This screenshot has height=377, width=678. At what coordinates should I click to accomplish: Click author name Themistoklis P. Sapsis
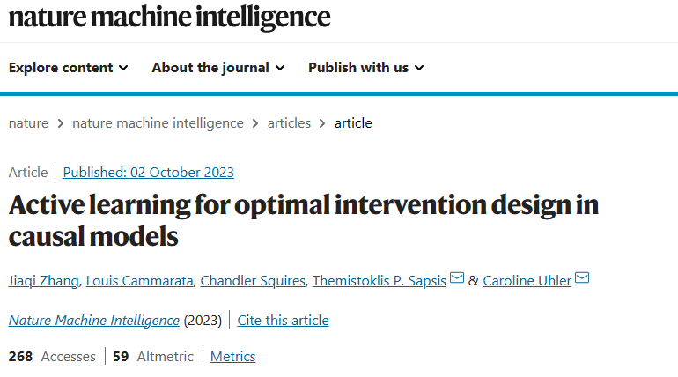[380, 280]
